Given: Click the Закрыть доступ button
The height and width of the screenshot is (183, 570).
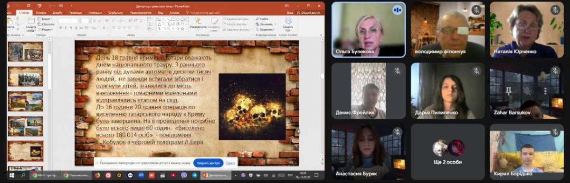Looking at the screenshot, I should click(208, 163).
